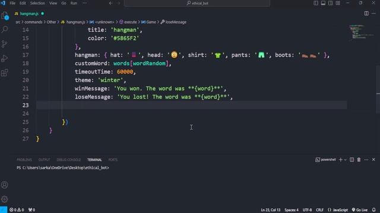380x213 pixels.
Task: Open errors and warnings status item
Action: point(17,210)
